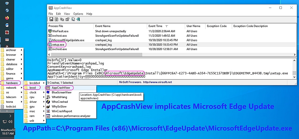This screenshot has height=139, width=299.
Task: Open the hardware folder menu entry
Action: (x=11, y=83)
